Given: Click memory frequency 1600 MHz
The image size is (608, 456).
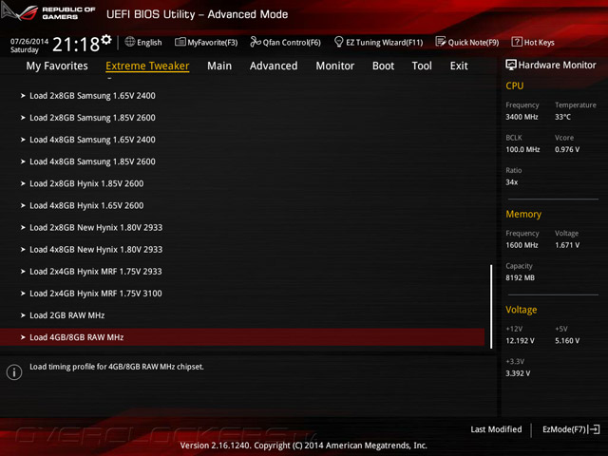Looking at the screenshot, I should pyautogui.click(x=522, y=245).
